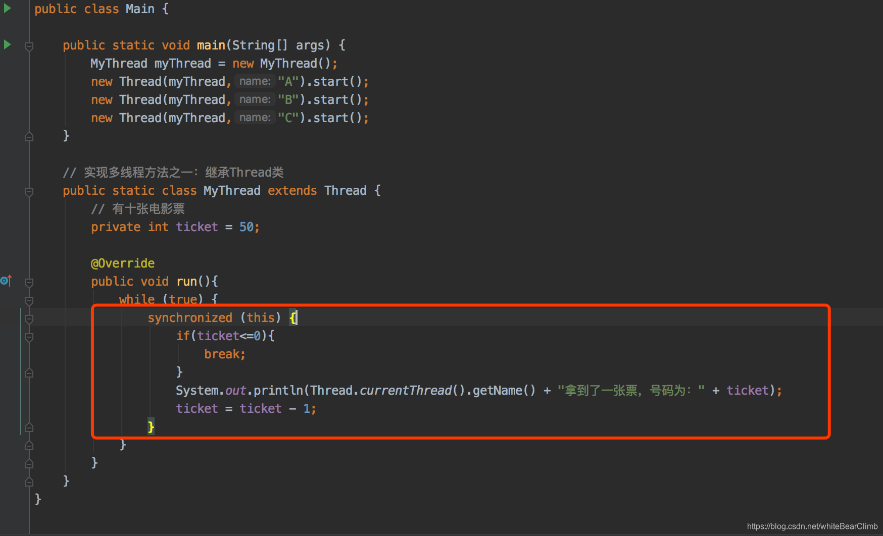Click the while keyword

[137, 299]
